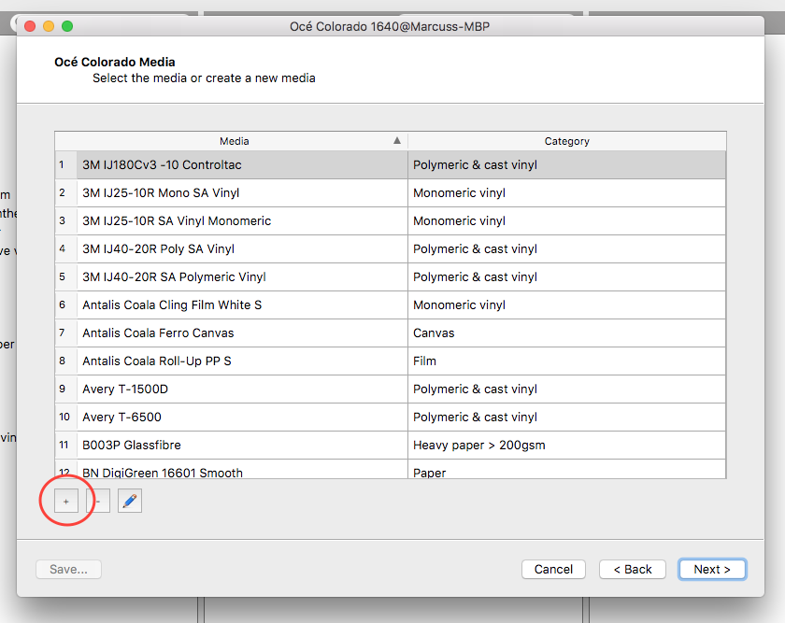The image size is (785, 623).
Task: Sort by the Category column header
Action: (566, 141)
